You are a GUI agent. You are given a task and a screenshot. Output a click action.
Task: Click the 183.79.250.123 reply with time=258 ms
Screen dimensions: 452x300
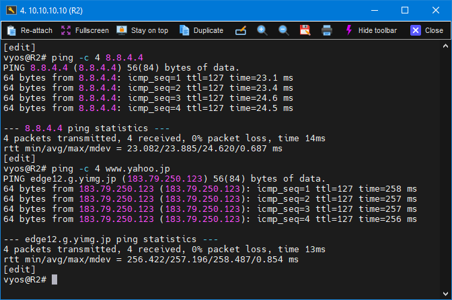coord(210,189)
